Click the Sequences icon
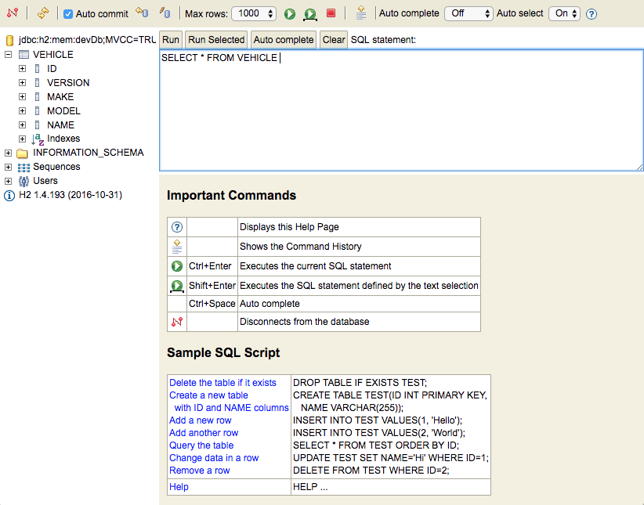This screenshot has height=505, width=644. 24,167
